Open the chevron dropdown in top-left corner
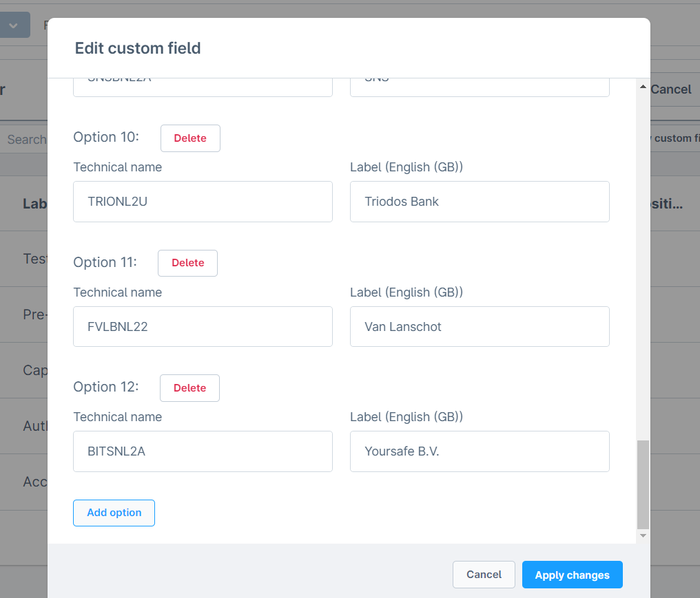The width and height of the screenshot is (700, 598). point(14,25)
